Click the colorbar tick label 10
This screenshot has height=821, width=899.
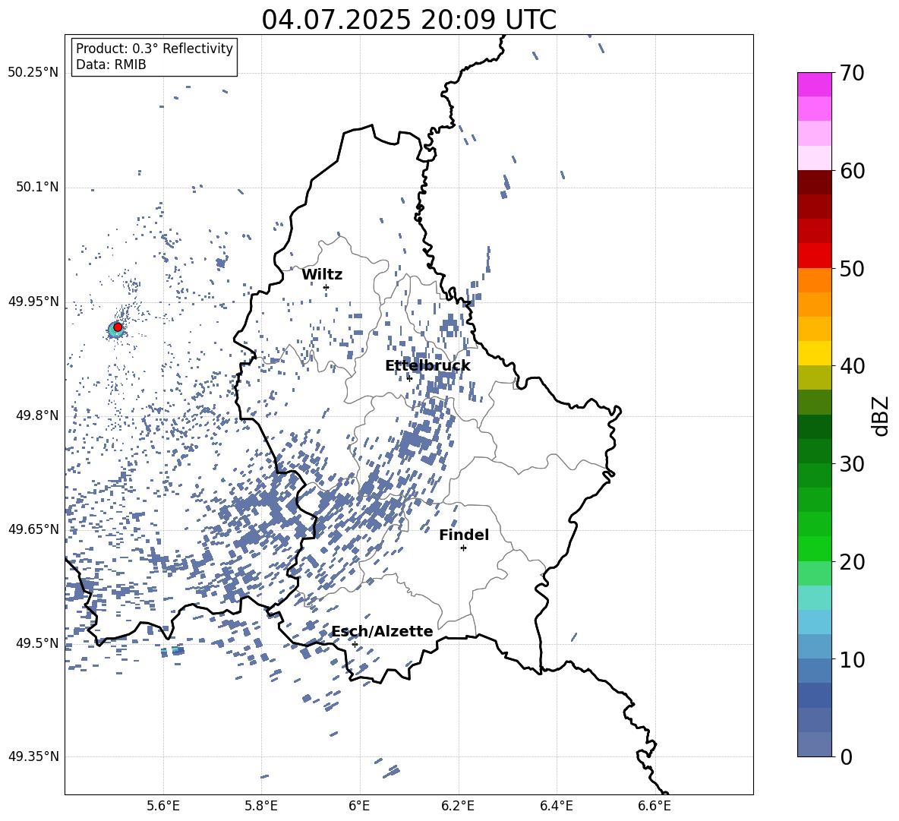coord(852,660)
